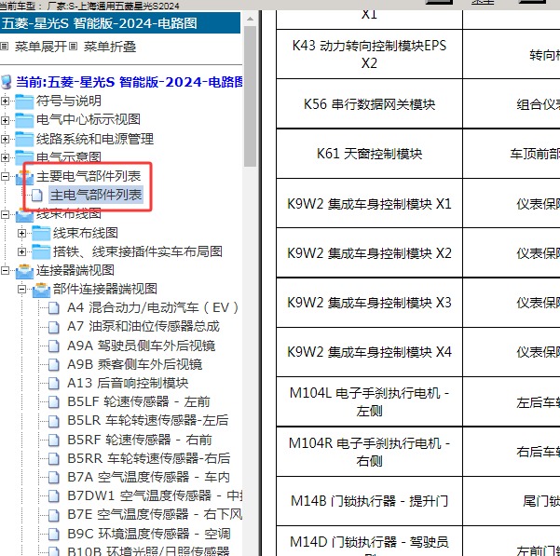Click document icon beside A4 混合动力
The height and width of the screenshot is (556, 560).
(x=53, y=308)
